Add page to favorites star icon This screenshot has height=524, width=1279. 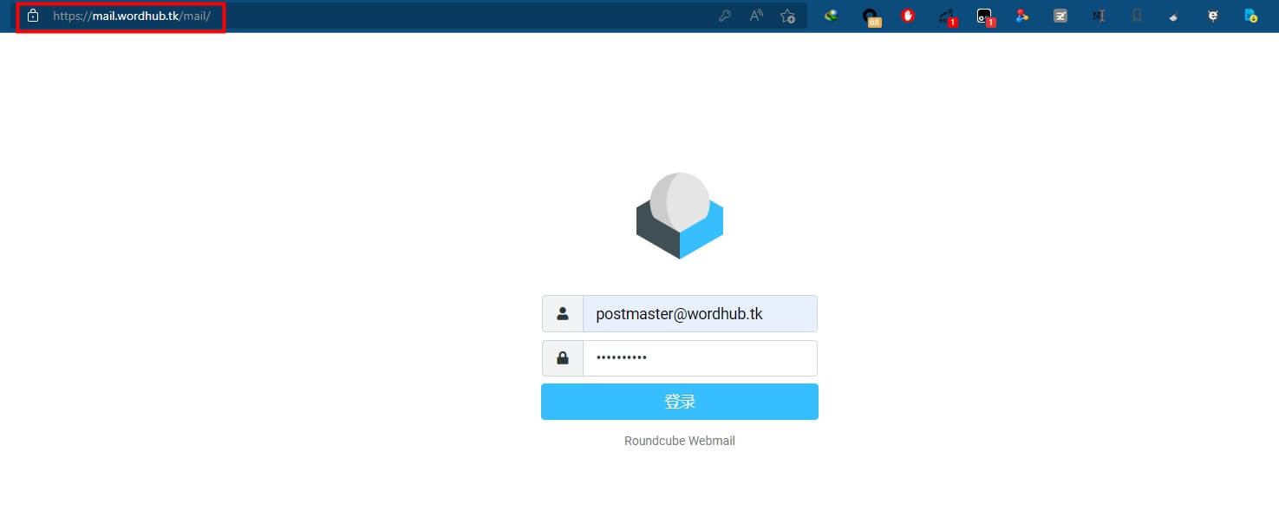(x=787, y=16)
